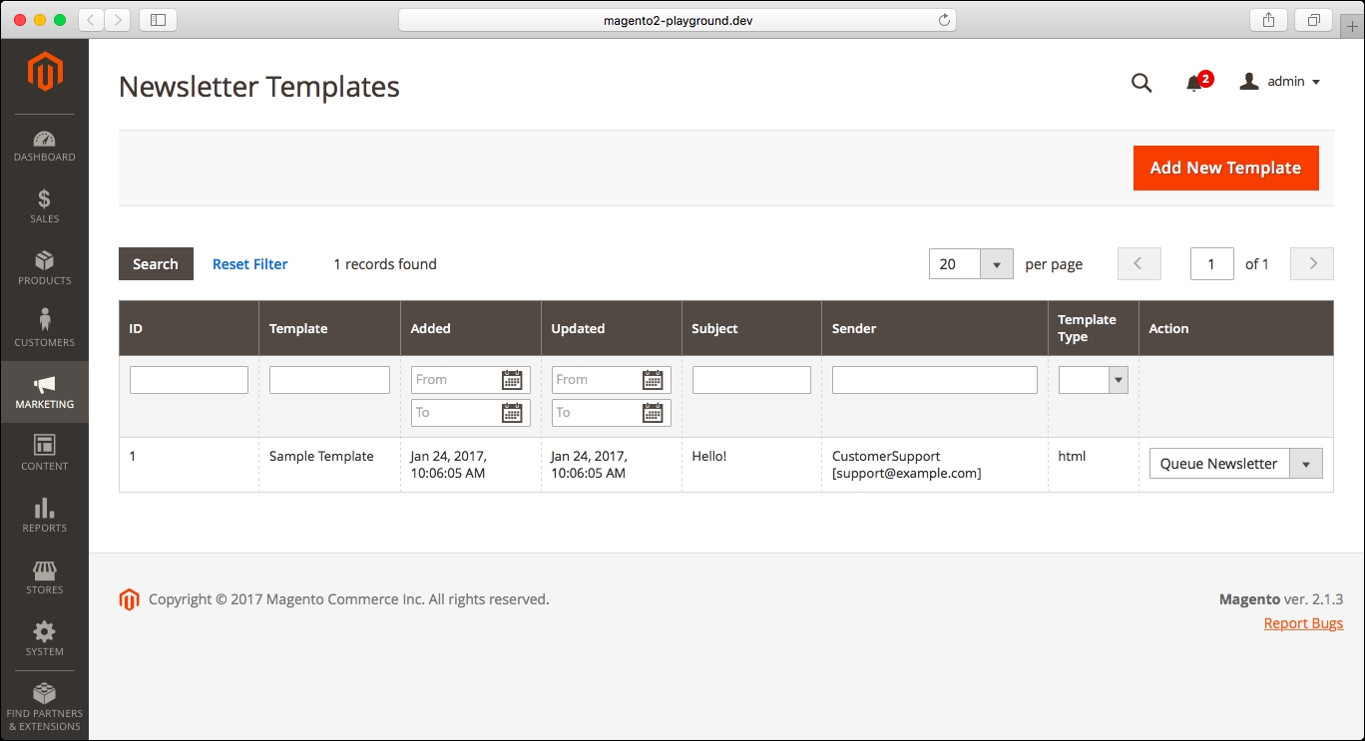Click the Safari address bar
The width and height of the screenshot is (1365, 741).
677,20
